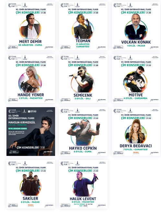Open the Motive concert poster
161x215 pixels.
(136, 79)
